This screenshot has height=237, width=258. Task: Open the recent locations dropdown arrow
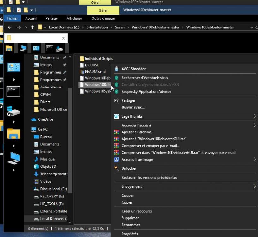[x=26, y=27]
